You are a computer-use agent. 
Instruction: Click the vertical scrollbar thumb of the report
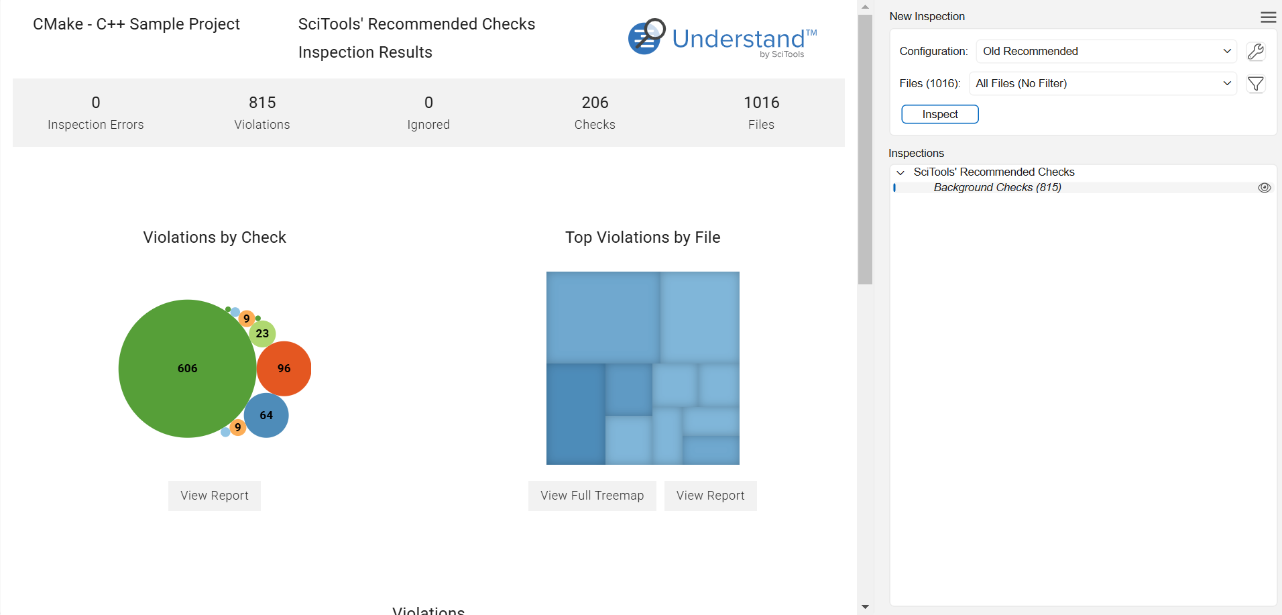(x=865, y=150)
